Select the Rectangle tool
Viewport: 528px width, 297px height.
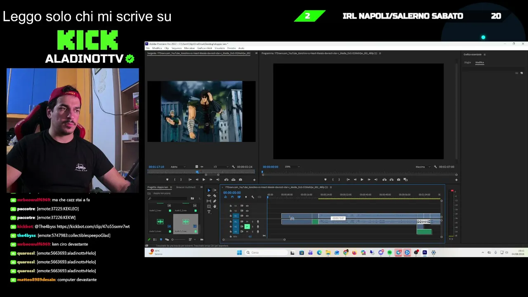pos(209,206)
